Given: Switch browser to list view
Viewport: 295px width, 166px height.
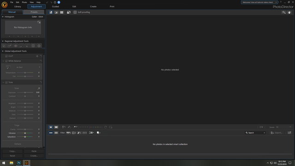Looking at the screenshot, I should point(56,133).
